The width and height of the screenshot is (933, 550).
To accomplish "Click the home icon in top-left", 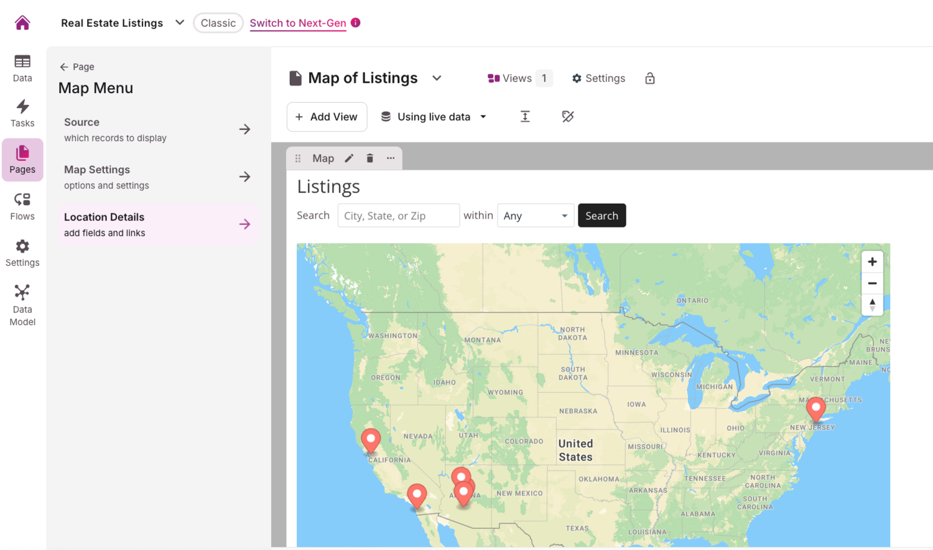I will click(22, 23).
